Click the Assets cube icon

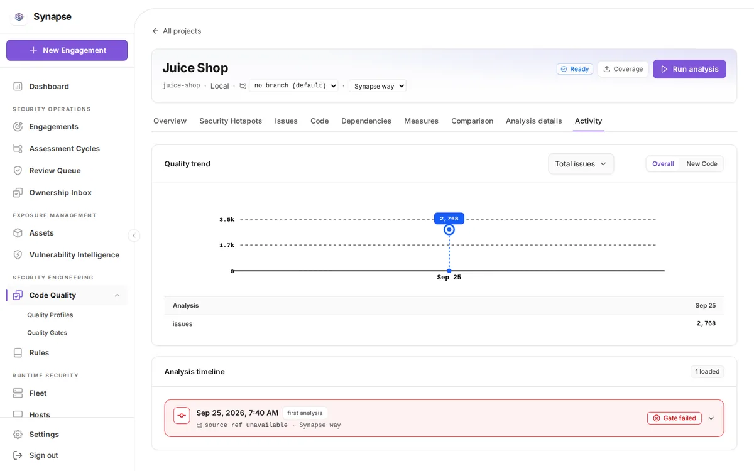click(18, 232)
